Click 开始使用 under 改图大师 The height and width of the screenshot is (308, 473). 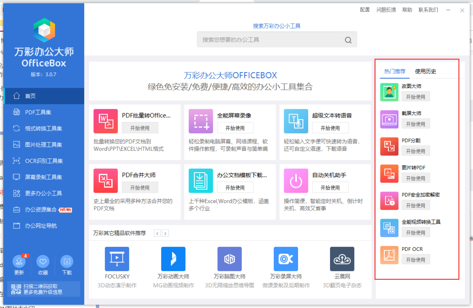click(x=416, y=97)
